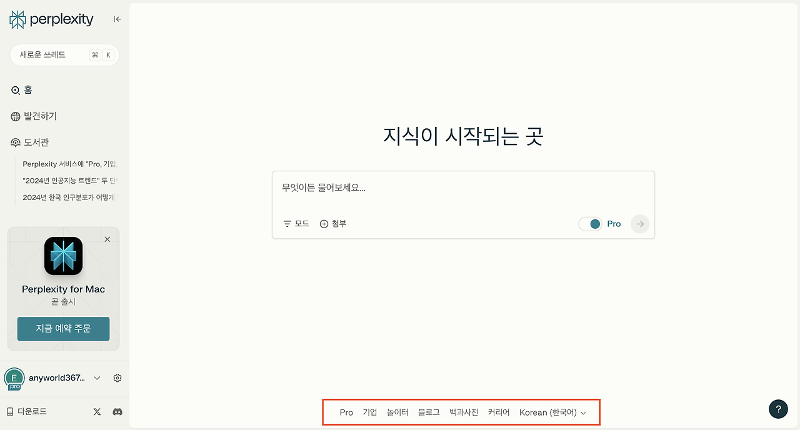The height and width of the screenshot is (430, 800).
Task: Open Pro footer link
Action: click(346, 412)
